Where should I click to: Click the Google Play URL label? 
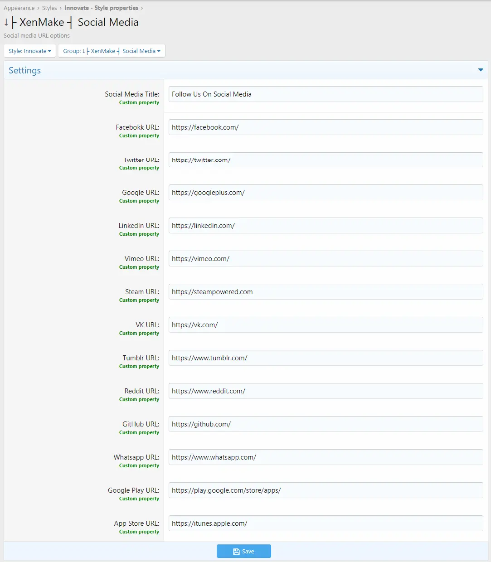tap(134, 490)
